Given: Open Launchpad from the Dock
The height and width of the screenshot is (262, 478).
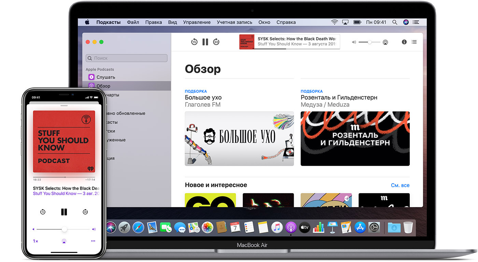Looking at the screenshot, I should [124, 227].
